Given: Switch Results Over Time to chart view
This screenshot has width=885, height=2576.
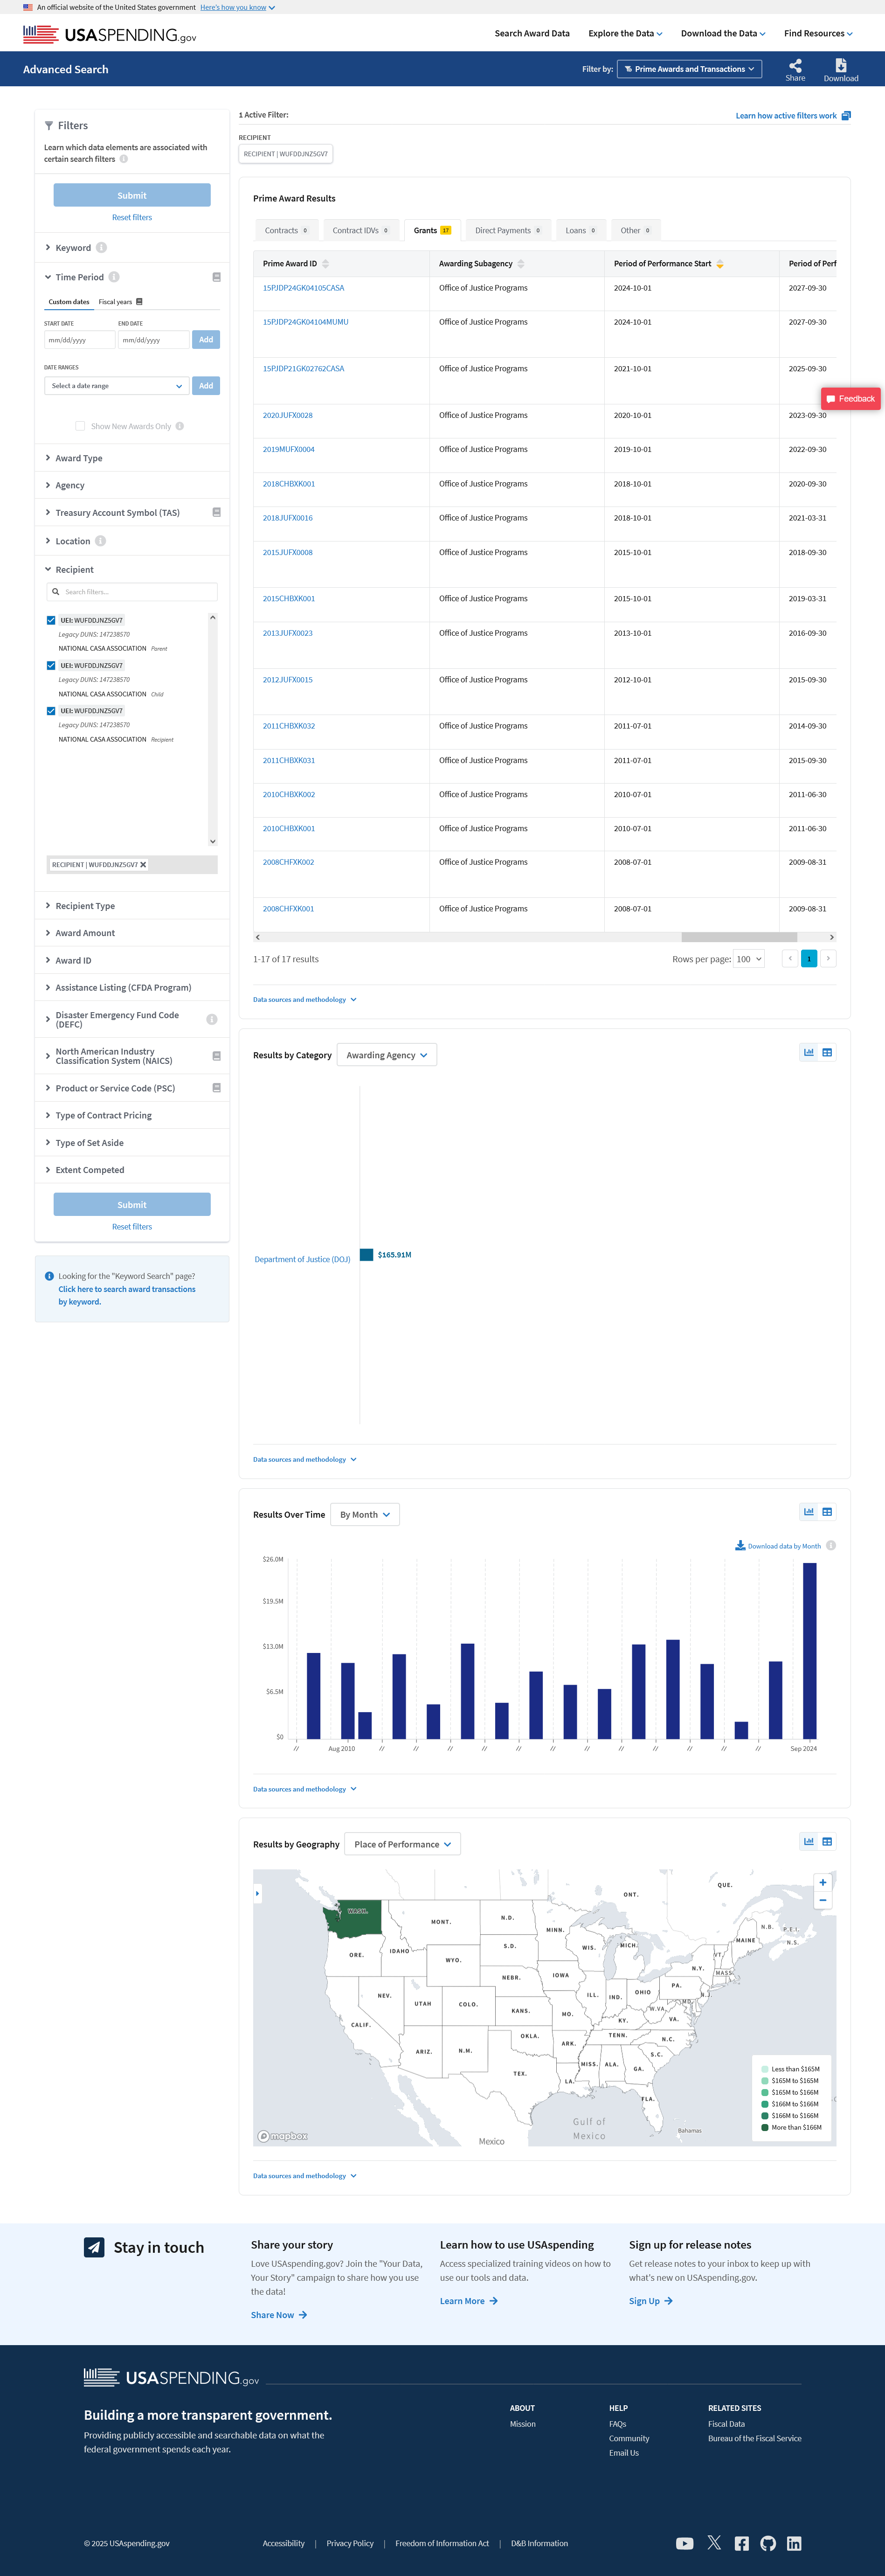Looking at the screenshot, I should (x=809, y=1511).
